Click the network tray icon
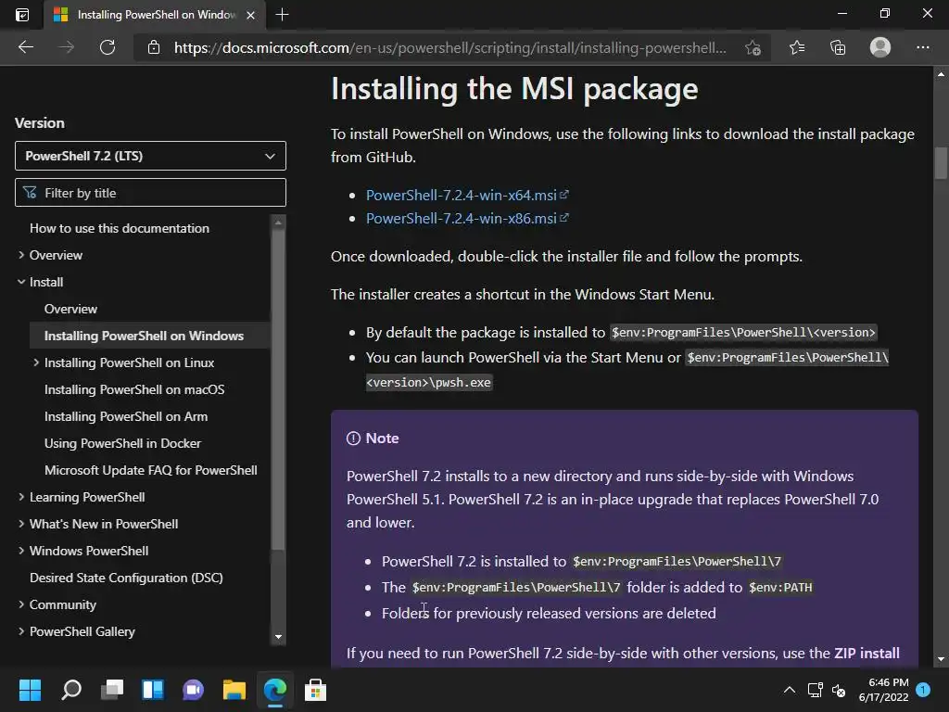The width and height of the screenshot is (949, 712). click(815, 690)
